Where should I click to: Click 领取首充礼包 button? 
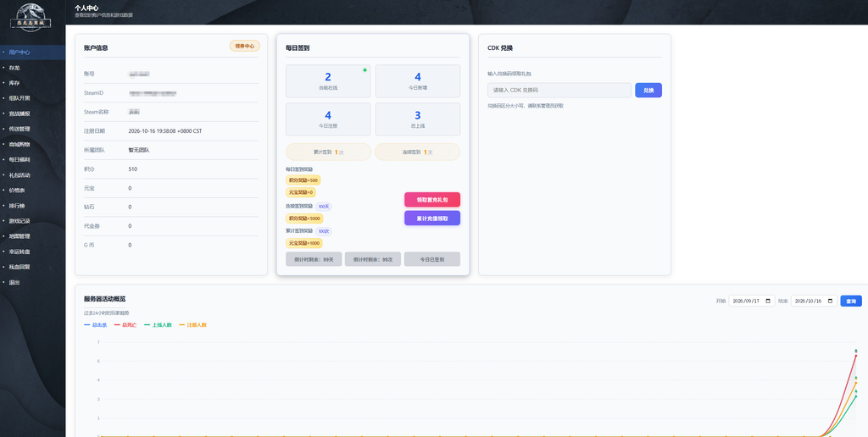[x=432, y=200]
